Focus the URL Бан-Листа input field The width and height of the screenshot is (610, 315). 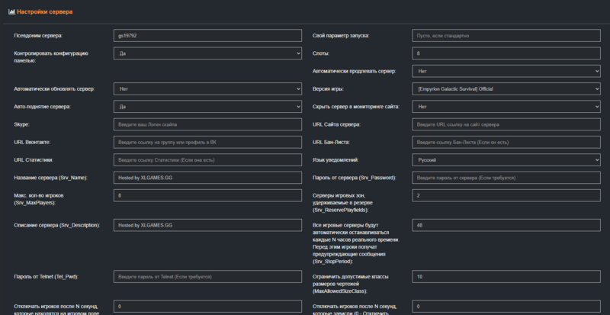[x=506, y=142]
